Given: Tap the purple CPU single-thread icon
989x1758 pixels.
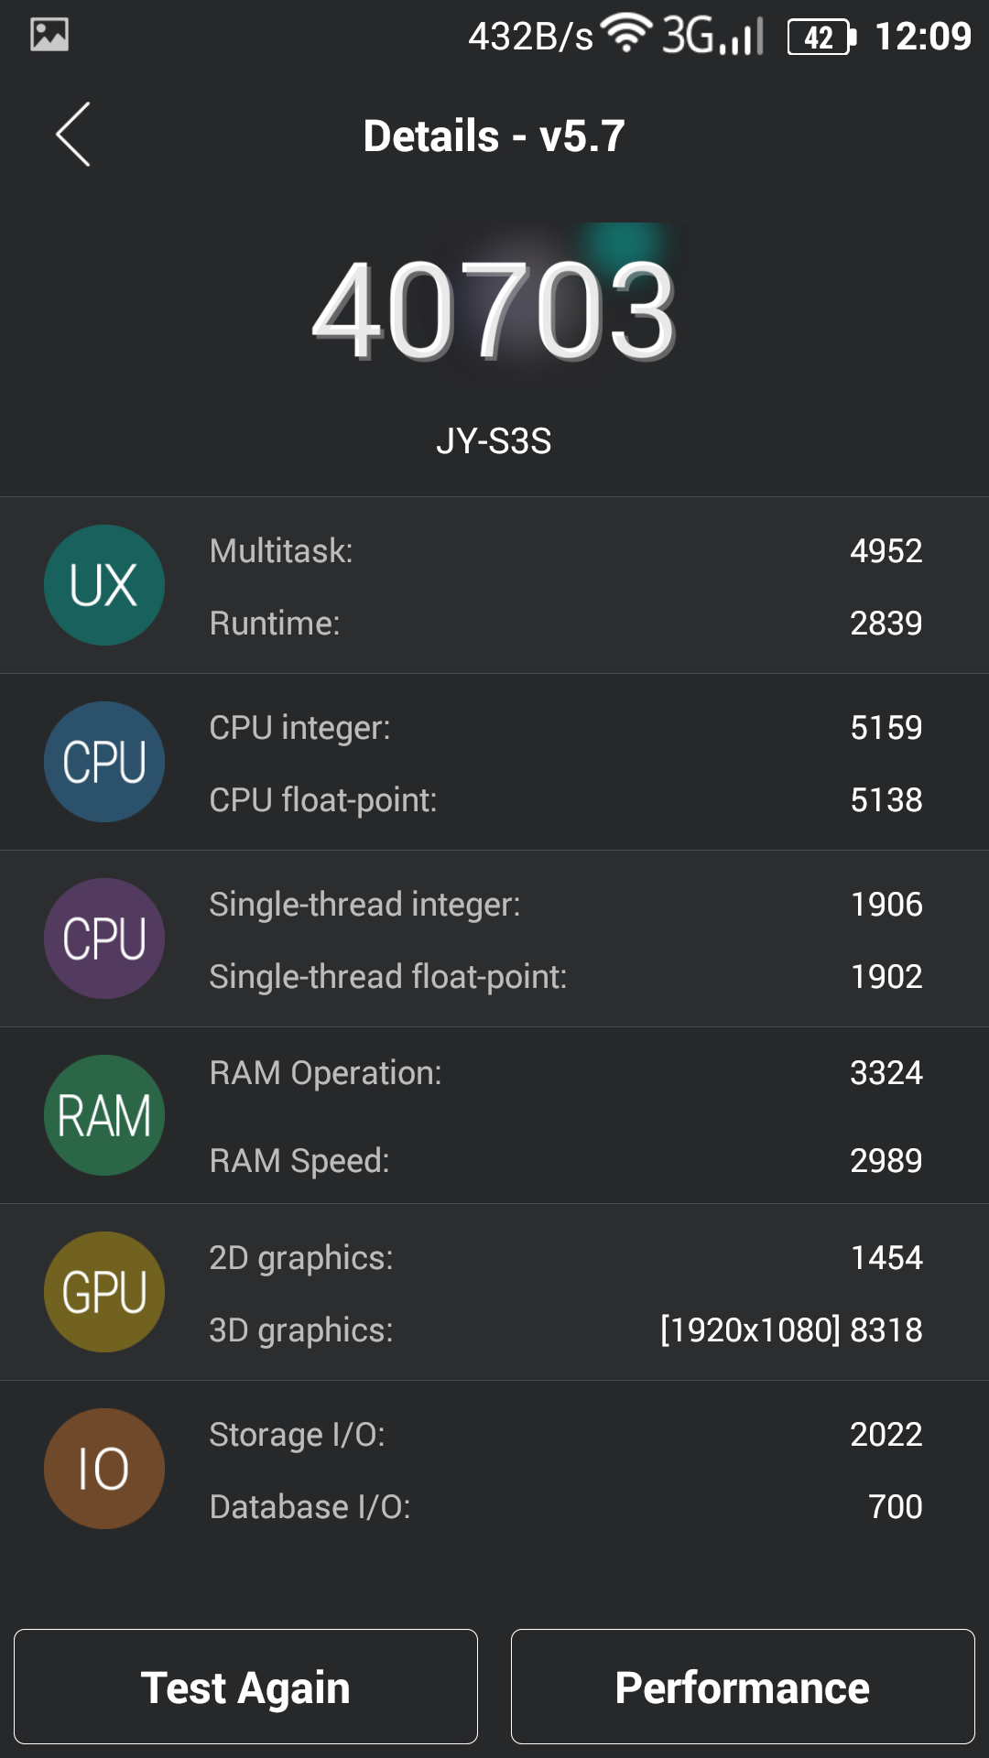Looking at the screenshot, I should 104,939.
